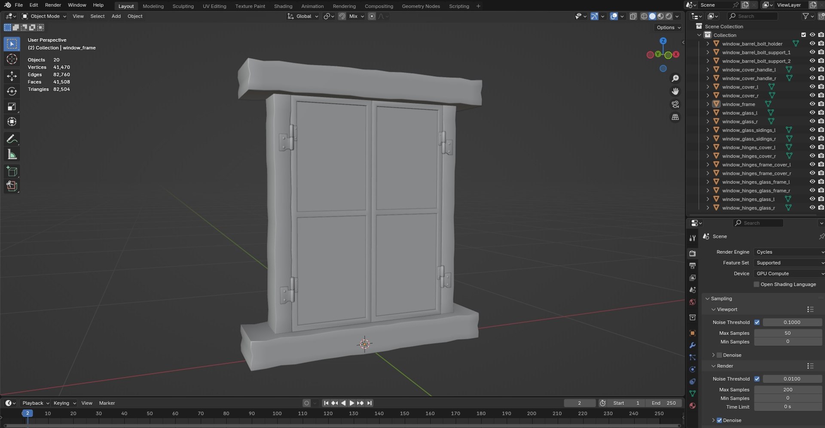Click the pan view hand icon
Screen dimensions: 825x428
[x=675, y=91]
